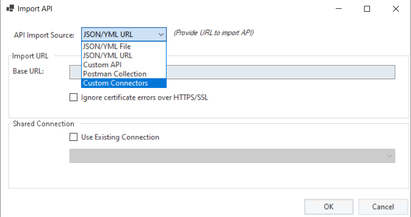Image resolution: width=411 pixels, height=217 pixels.
Task: Click the API Import Source dropdown arrow
Action: [161, 35]
